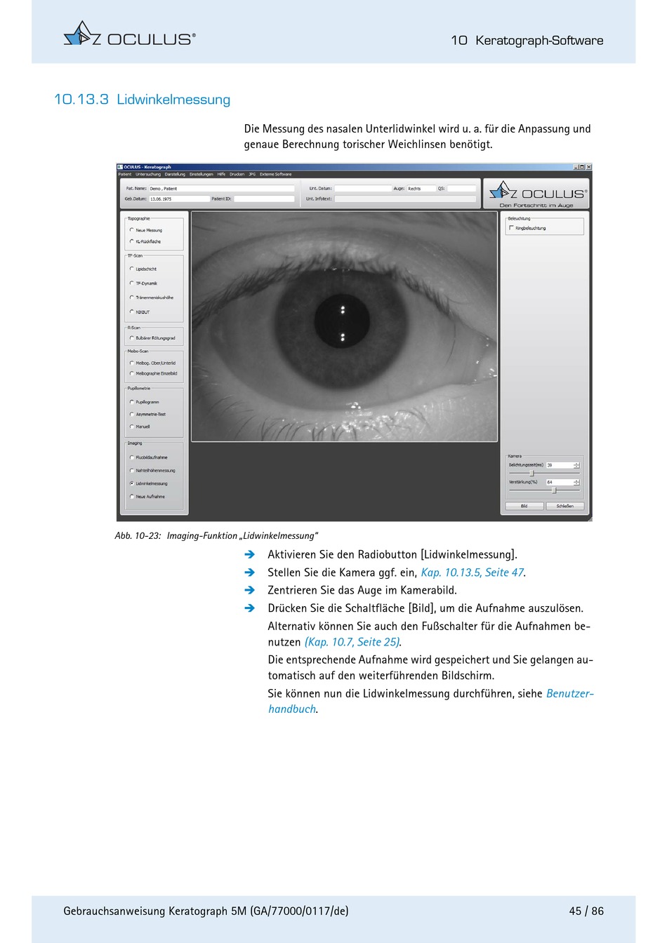Click the Auge field showing Rechts

pos(421,189)
